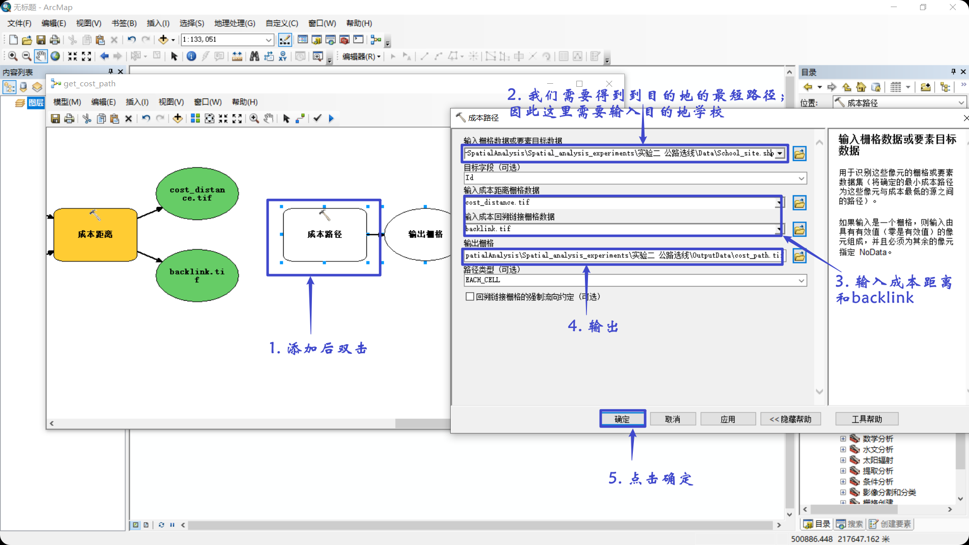Image resolution: width=969 pixels, height=545 pixels.
Task: Enable the 回溯链接栅格的强制流向约定 checkbox
Action: [469, 297]
